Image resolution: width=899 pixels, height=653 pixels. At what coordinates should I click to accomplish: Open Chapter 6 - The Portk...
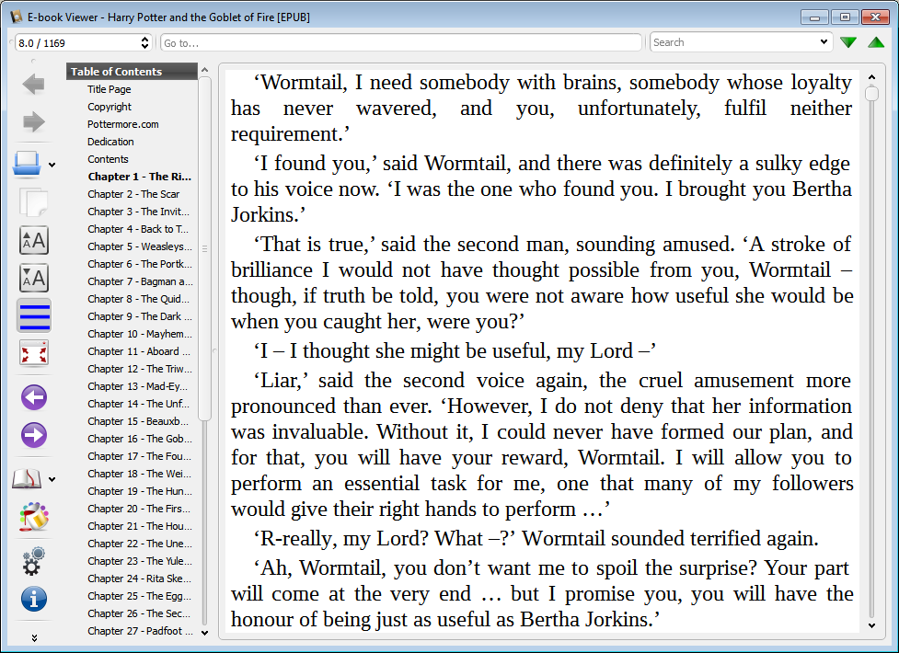click(139, 264)
